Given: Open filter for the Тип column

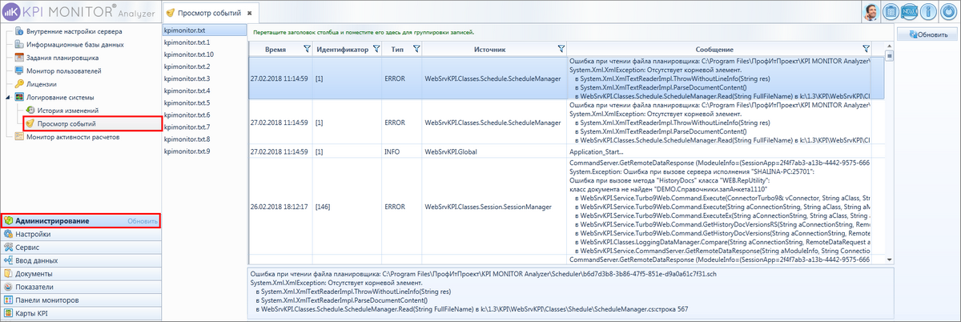Looking at the screenshot, I should [x=416, y=49].
